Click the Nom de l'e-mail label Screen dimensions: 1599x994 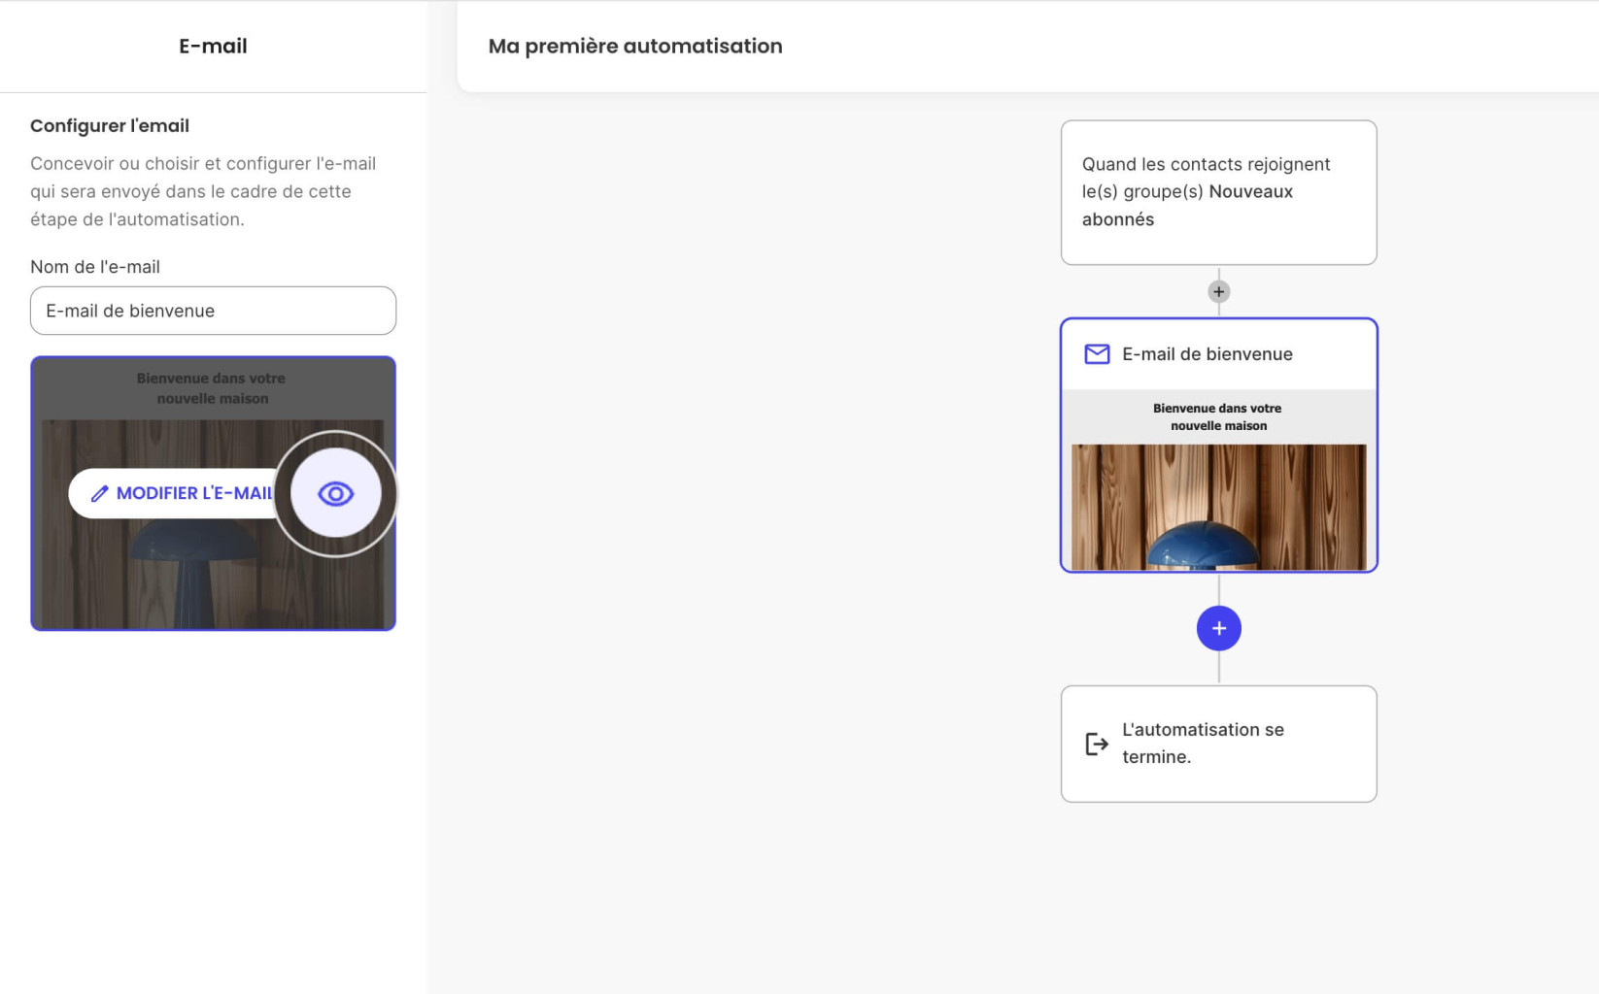click(x=95, y=266)
